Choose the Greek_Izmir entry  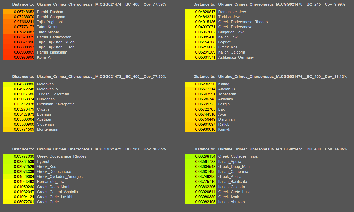tap(229, 197)
